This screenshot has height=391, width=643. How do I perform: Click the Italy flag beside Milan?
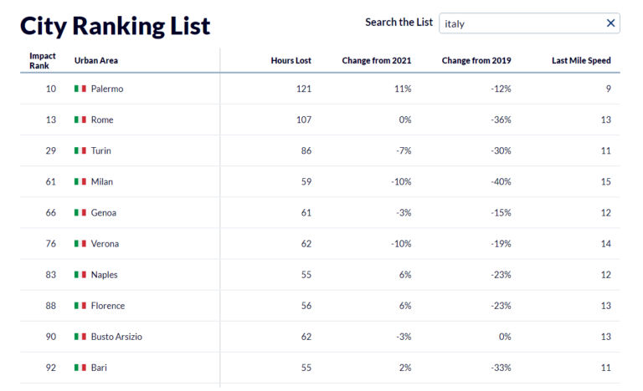tap(80, 181)
